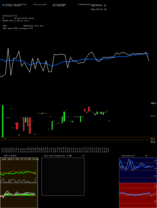Click the 'ADX & MACD' panel title
Screen dimensions: 157x208
[10, 156]
